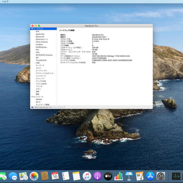This screenshot has height=183, width=183.
Task: Open Messages from the Dock
Action: pos(13,176)
